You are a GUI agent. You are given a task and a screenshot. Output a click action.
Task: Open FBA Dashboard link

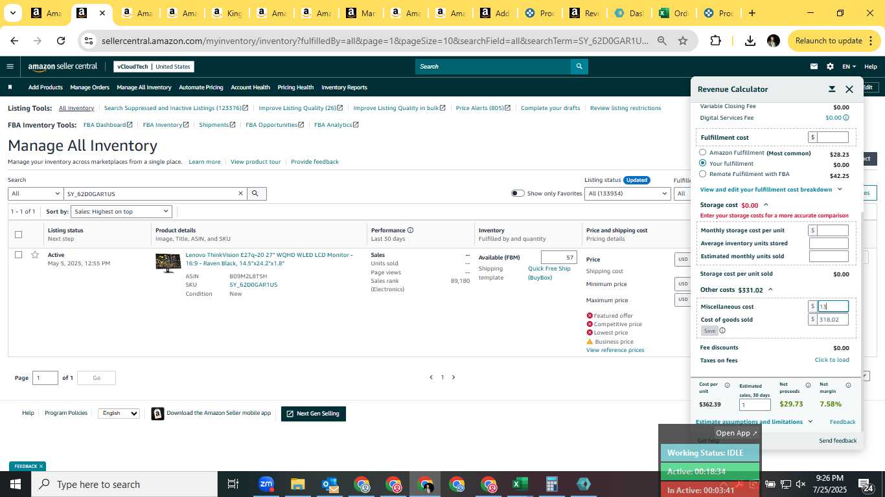(108, 125)
